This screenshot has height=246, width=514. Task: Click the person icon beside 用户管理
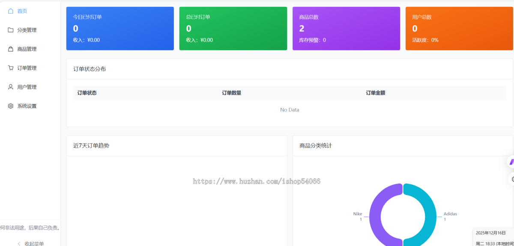pyautogui.click(x=11, y=87)
